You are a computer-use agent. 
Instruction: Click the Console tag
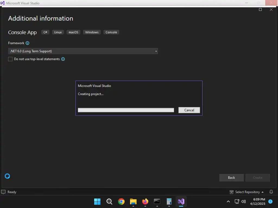pos(111,32)
